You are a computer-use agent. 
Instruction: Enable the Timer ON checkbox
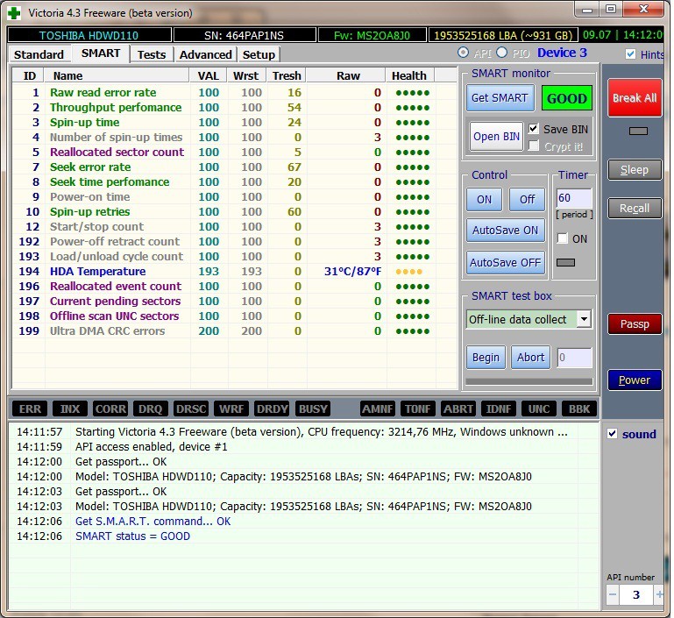pyautogui.click(x=562, y=238)
